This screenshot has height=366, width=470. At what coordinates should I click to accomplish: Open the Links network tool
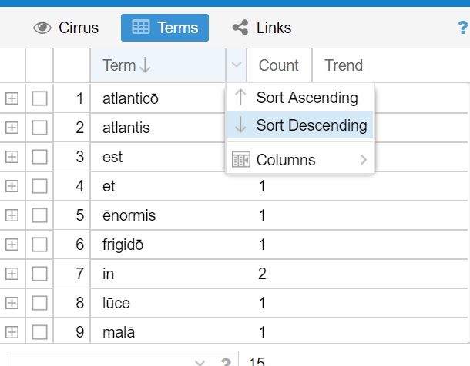point(262,28)
